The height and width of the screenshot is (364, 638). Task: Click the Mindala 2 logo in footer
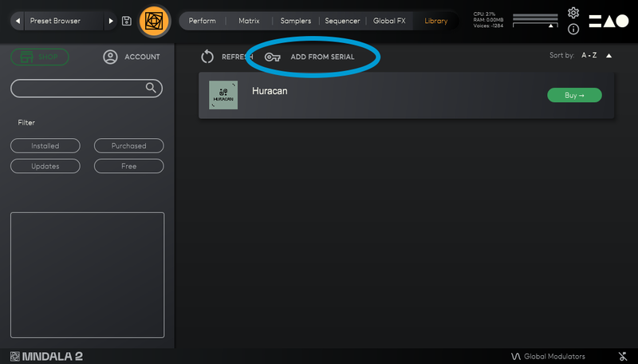pos(46,356)
